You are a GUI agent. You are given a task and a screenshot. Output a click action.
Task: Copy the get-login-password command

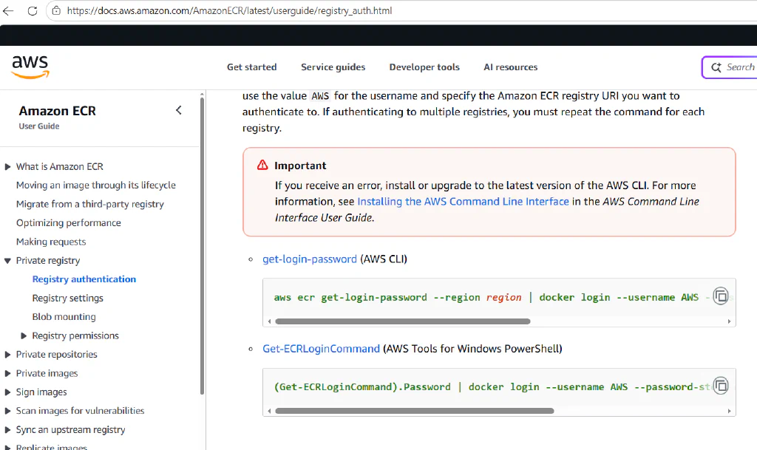tap(721, 296)
